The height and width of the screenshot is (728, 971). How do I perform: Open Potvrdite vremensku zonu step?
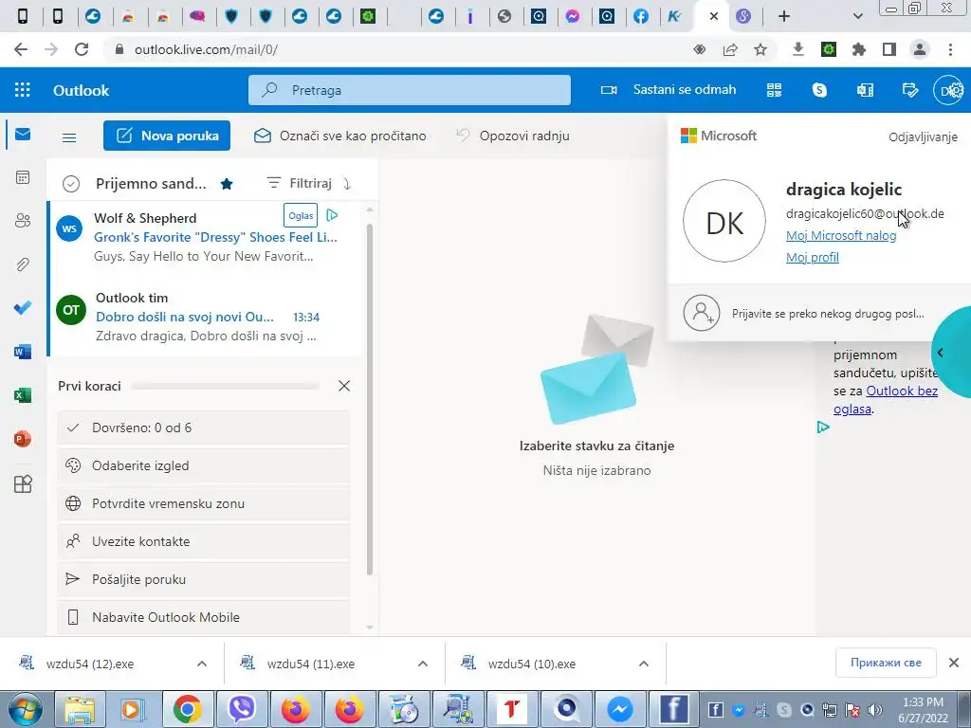coord(204,503)
